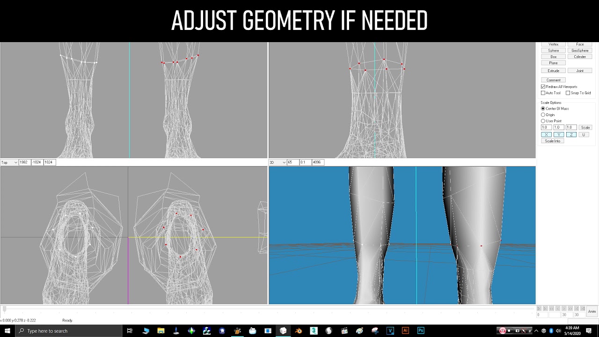
Task: Jump to first animation frame button
Action: click(539, 308)
